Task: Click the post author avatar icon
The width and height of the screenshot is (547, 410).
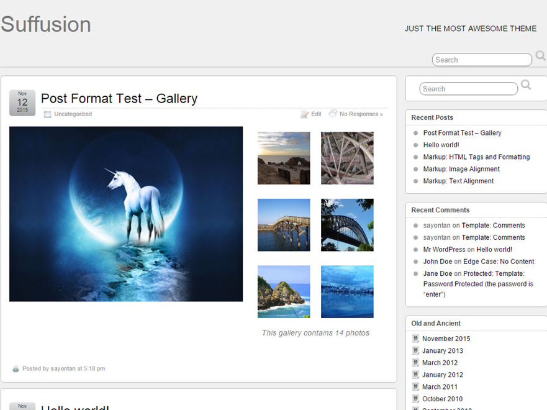Action: pos(16,369)
